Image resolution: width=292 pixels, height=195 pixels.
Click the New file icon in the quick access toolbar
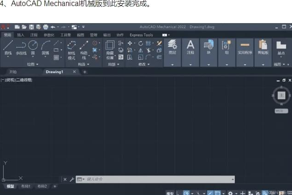point(17,27)
